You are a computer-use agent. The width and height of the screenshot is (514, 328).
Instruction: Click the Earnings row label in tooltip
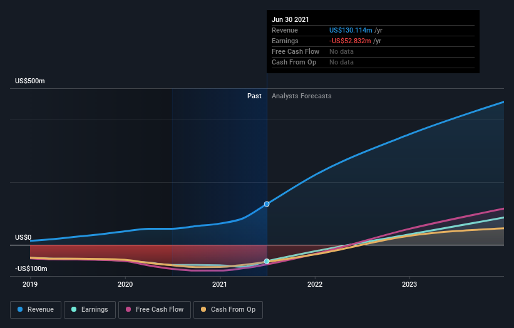click(x=285, y=41)
